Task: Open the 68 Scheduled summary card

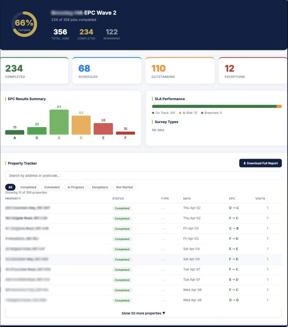Action: [107, 71]
